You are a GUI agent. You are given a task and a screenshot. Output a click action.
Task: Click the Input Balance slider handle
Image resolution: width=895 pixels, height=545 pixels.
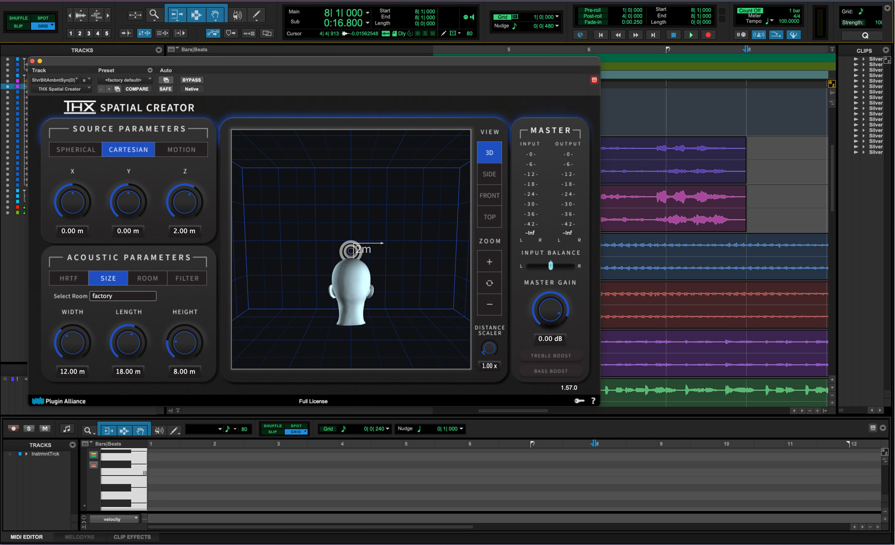coord(551,266)
